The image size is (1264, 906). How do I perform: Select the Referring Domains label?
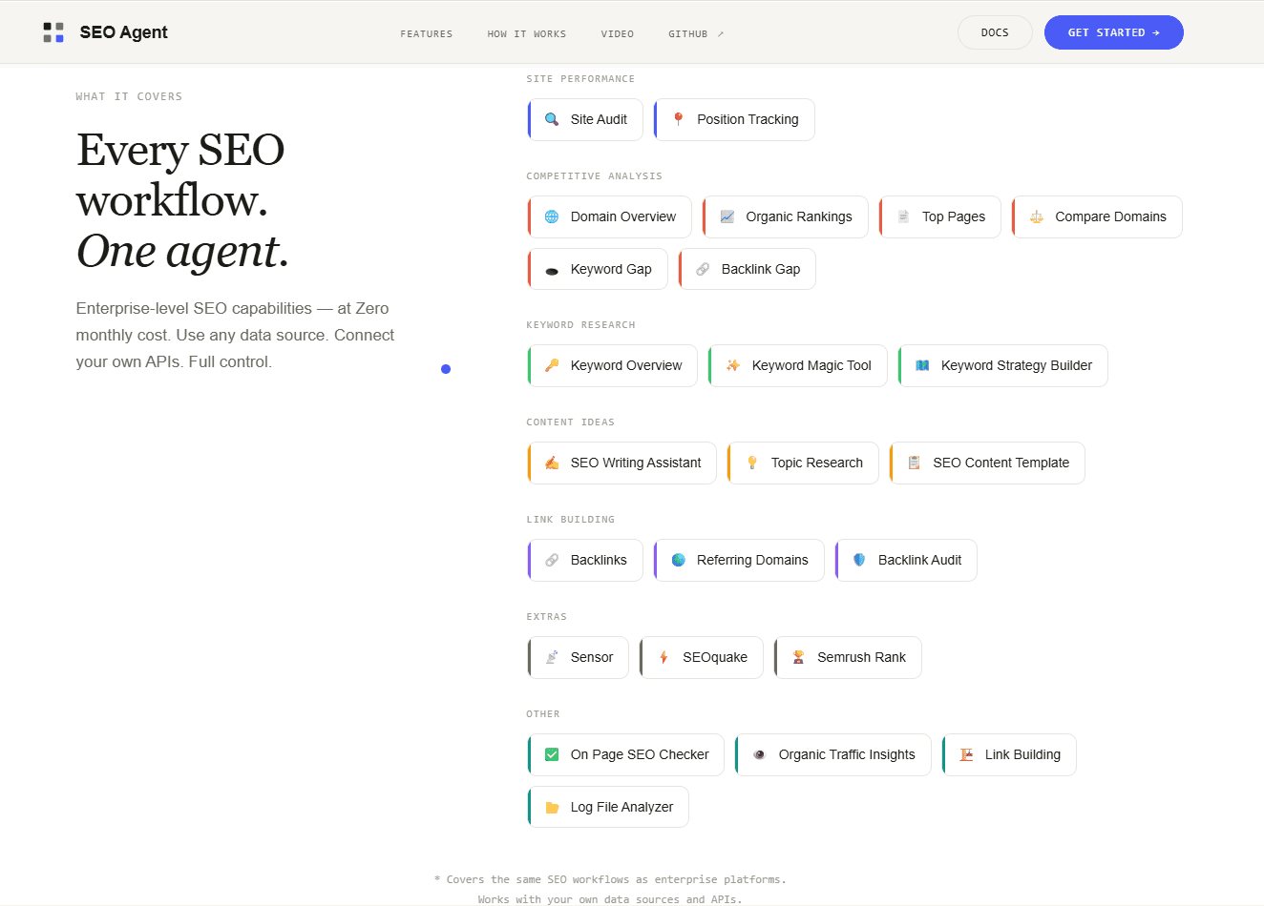point(752,560)
